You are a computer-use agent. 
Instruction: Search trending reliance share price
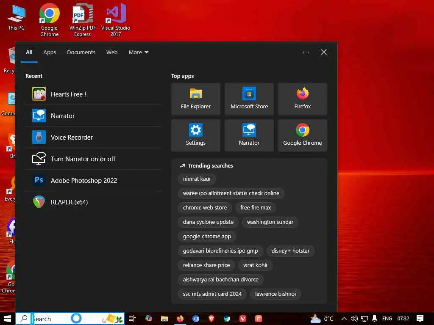click(206, 265)
